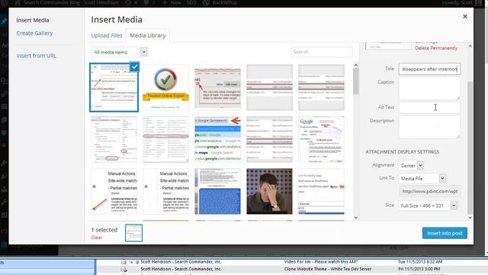This screenshot has height=275, width=488.
Task: Click the envelope icon on Clone Website Theme row
Action: [x=124, y=269]
